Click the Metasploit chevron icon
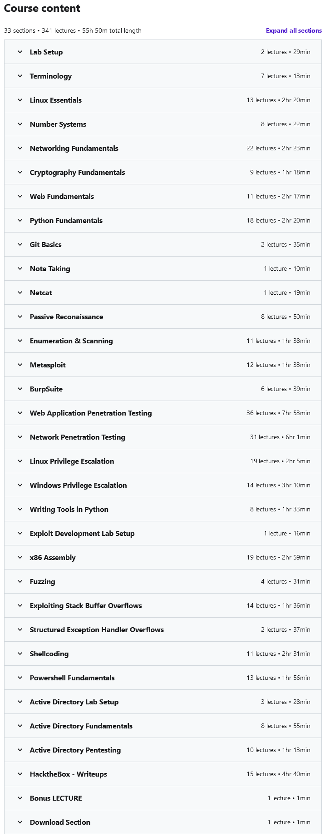The width and height of the screenshot is (325, 837). coord(20,365)
